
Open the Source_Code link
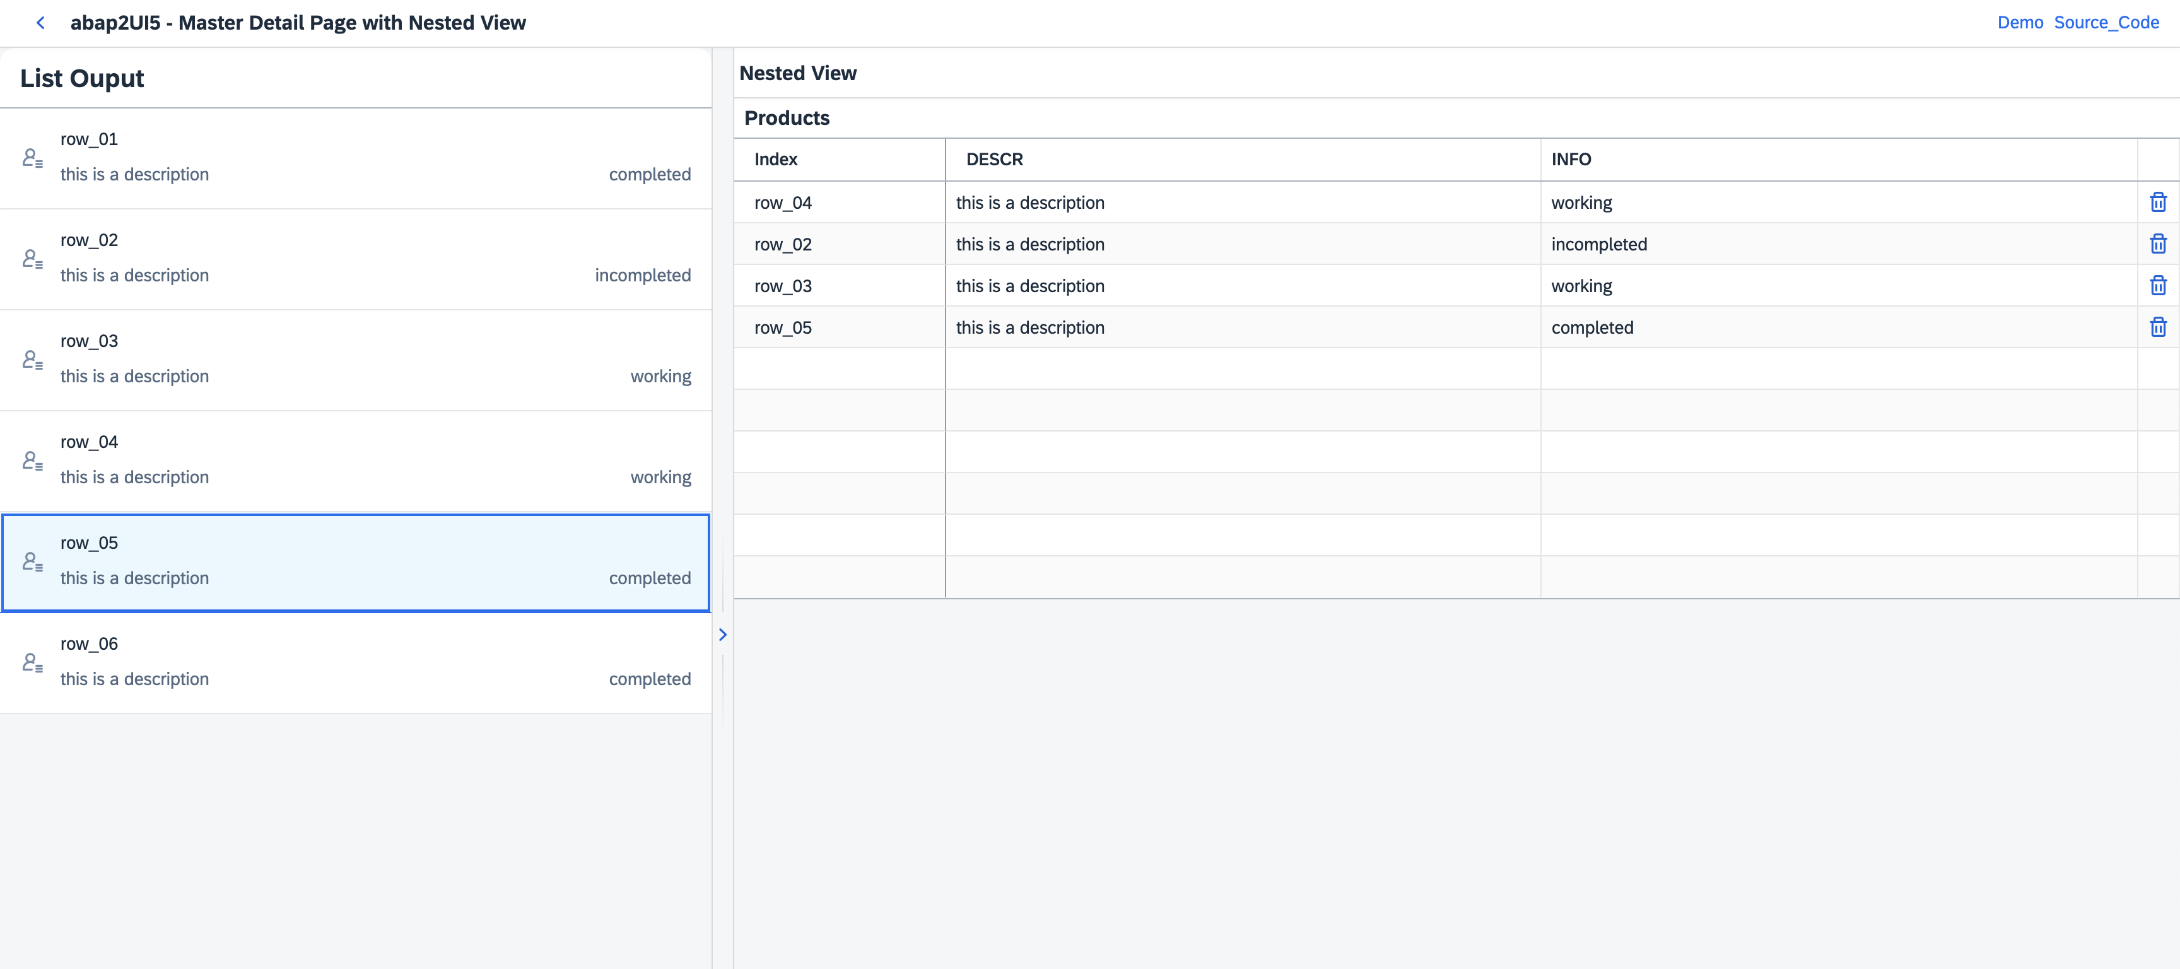tap(2107, 23)
